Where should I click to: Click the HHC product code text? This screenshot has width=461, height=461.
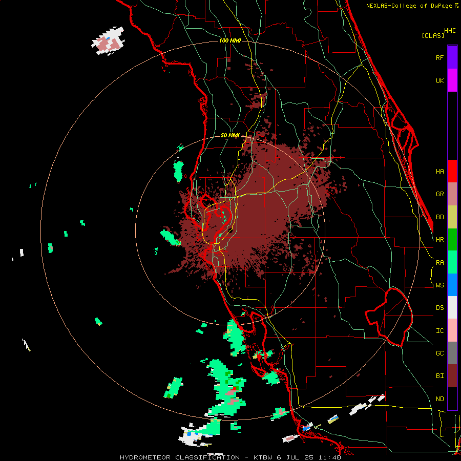450,31
